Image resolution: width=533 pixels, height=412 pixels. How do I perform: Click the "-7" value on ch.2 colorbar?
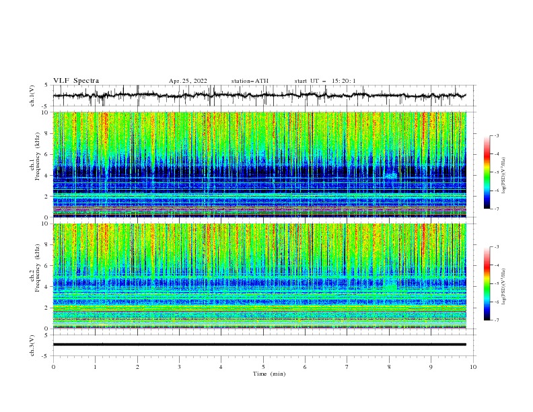pos(497,320)
